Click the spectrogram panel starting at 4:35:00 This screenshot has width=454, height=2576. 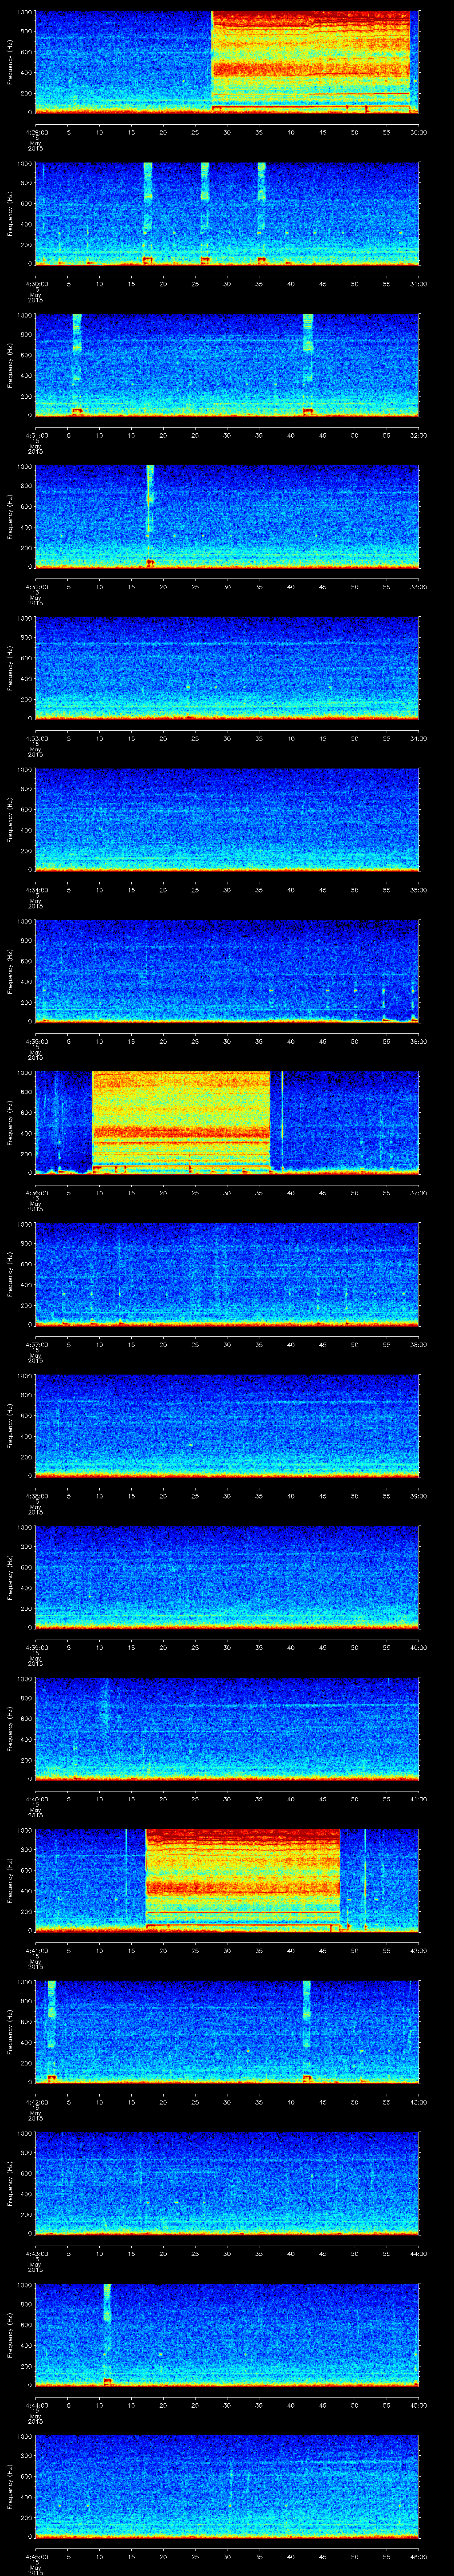(227, 970)
